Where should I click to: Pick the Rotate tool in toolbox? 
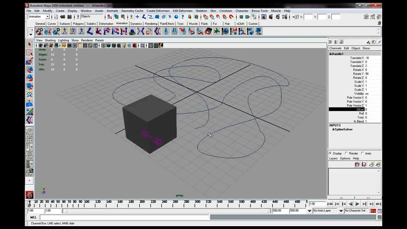tap(30, 78)
